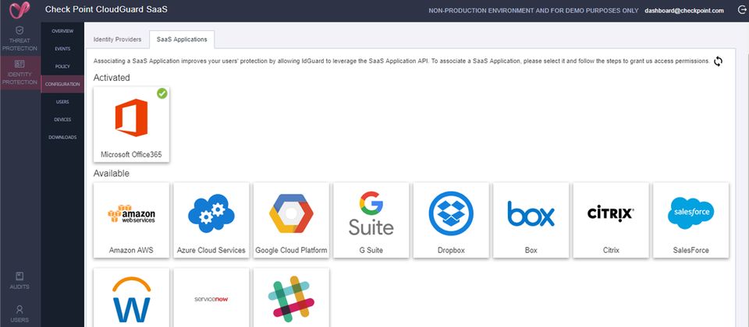Select the Slack application tile
The height and width of the screenshot is (327, 749).
(x=291, y=297)
